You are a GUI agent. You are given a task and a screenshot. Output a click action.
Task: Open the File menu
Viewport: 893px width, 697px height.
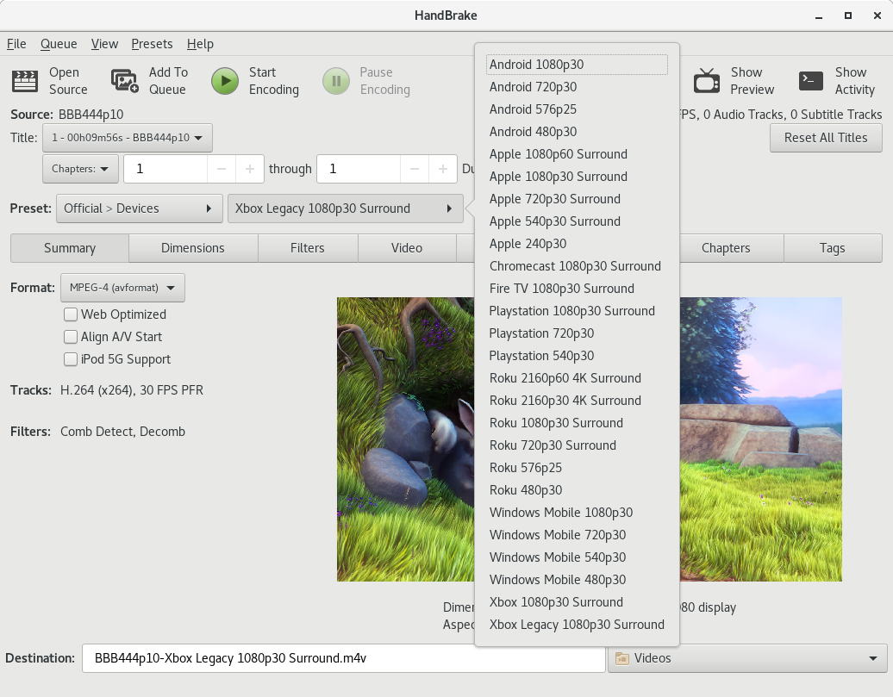coord(16,44)
